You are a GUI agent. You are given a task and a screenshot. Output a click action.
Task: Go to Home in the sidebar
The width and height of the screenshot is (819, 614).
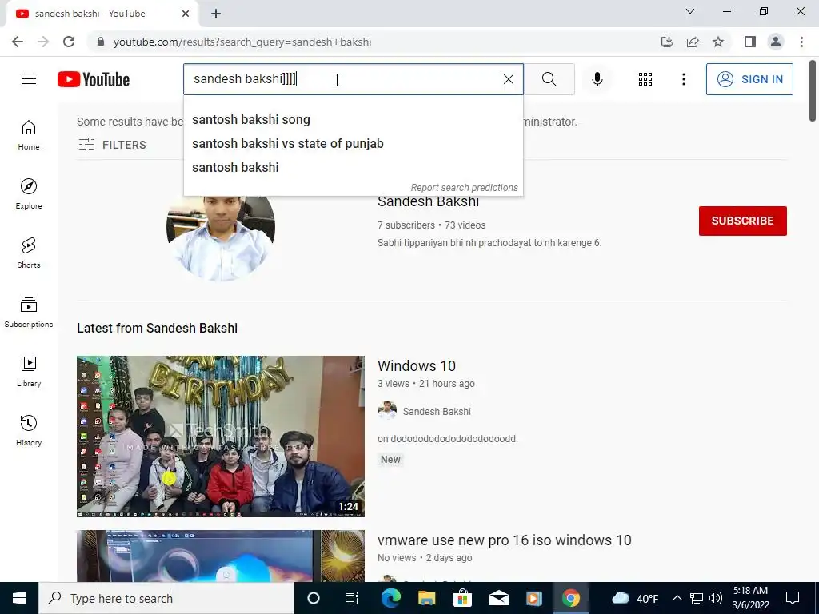click(29, 134)
